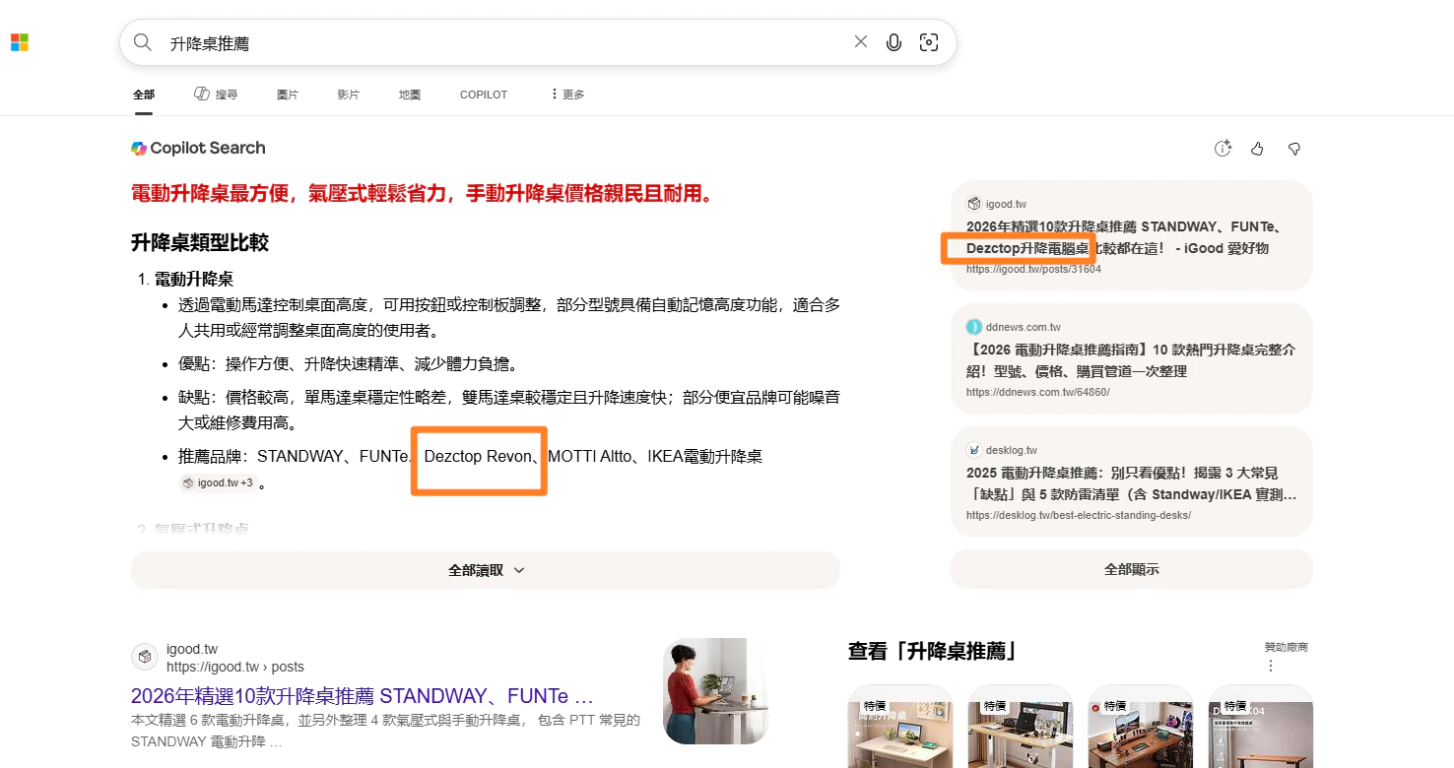Viewport: 1454px width, 768px height.
Task: Select the 全部 tab
Action: 144,95
